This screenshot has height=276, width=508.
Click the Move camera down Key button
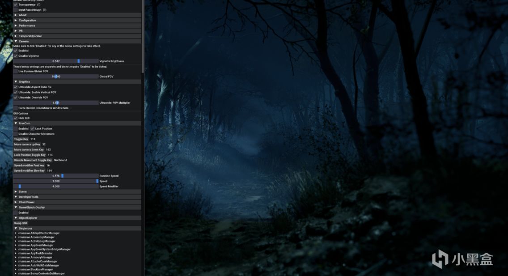29,150
